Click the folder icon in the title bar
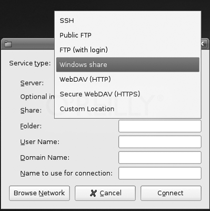210x211 pixels. (8, 44)
